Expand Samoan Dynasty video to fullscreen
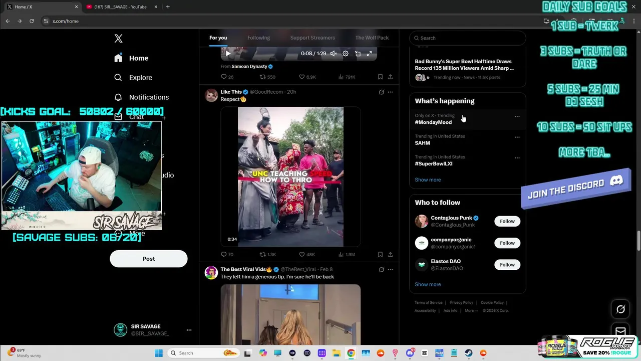Image resolution: width=641 pixels, height=361 pixels. (x=369, y=54)
